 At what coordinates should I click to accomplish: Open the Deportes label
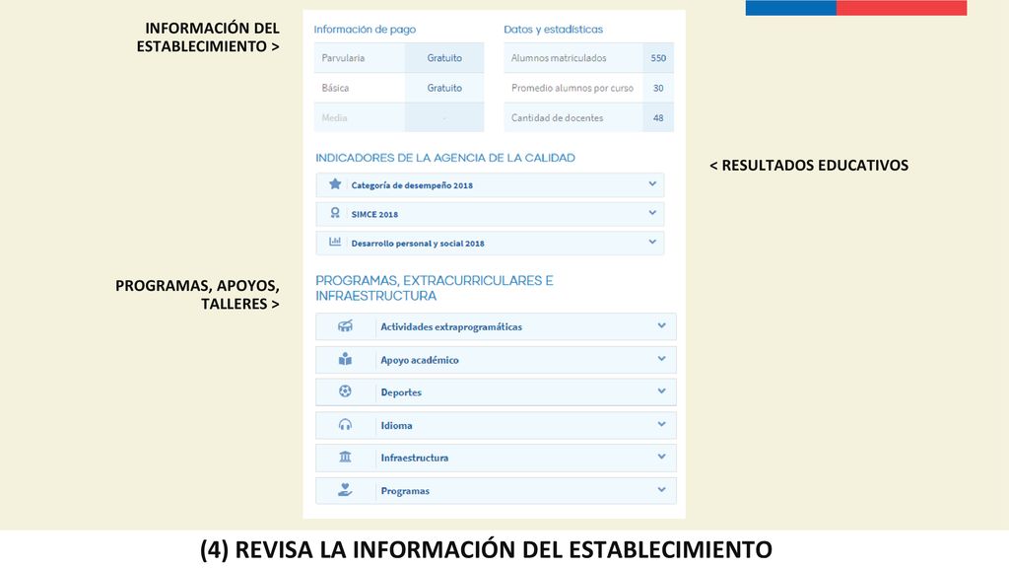(x=401, y=392)
